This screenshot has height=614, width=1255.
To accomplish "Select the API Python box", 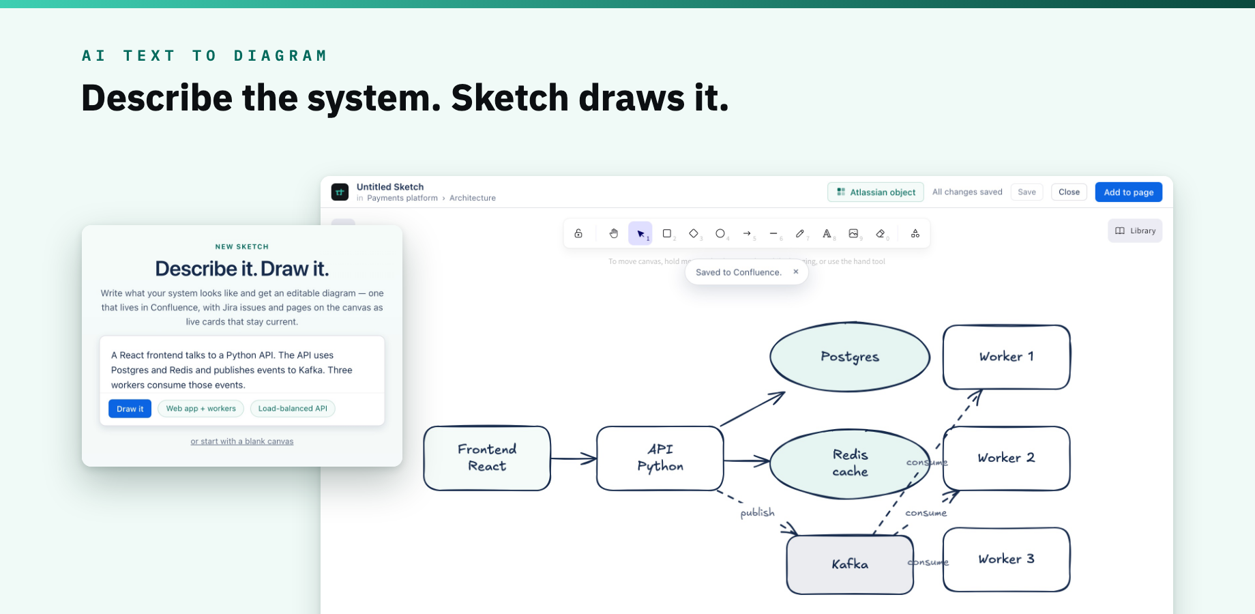I will [x=660, y=458].
